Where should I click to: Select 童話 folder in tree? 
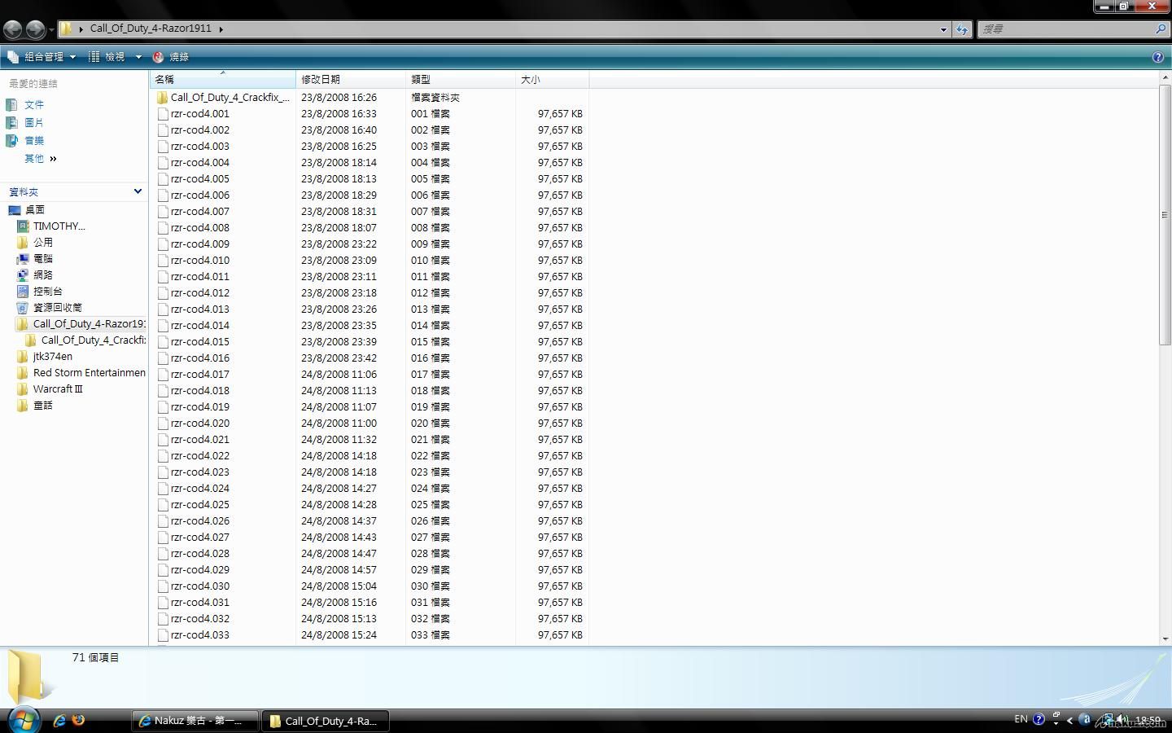click(x=43, y=406)
